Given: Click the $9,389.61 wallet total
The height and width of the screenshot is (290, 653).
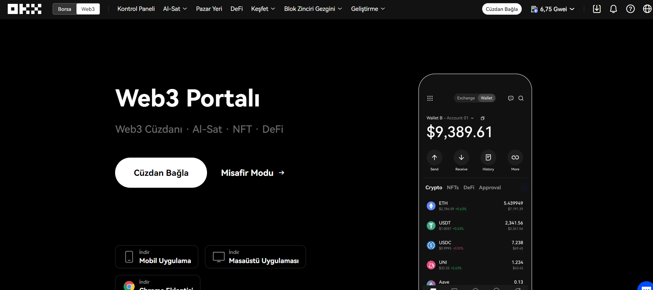Looking at the screenshot, I should 459,132.
